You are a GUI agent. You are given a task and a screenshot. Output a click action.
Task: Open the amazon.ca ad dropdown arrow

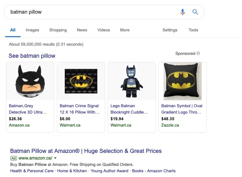point(55,158)
